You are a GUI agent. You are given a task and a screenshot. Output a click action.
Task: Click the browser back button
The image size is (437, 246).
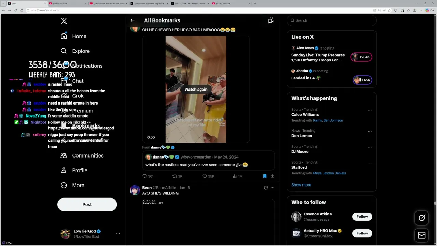coord(3,10)
